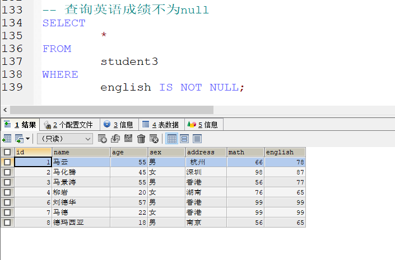Select the name cell 德玛西亚
395x260 pixels.
tap(81, 223)
